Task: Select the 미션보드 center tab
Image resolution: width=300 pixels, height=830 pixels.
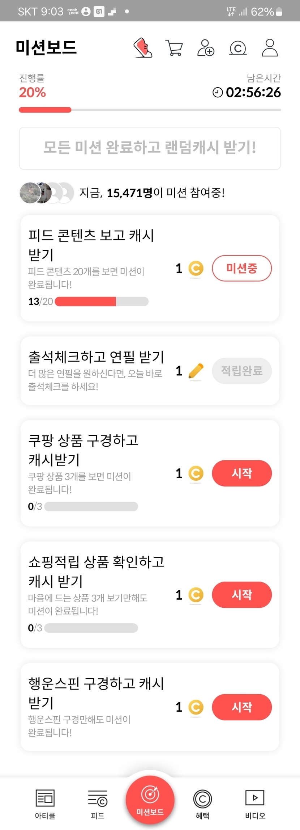Action: pyautogui.click(x=150, y=801)
